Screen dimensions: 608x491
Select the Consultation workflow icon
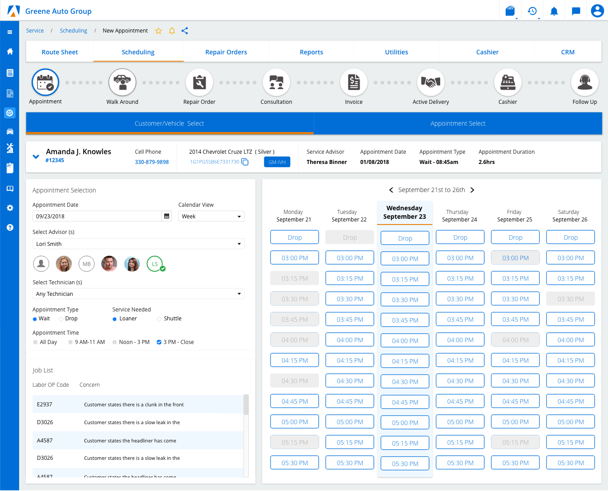click(x=276, y=82)
